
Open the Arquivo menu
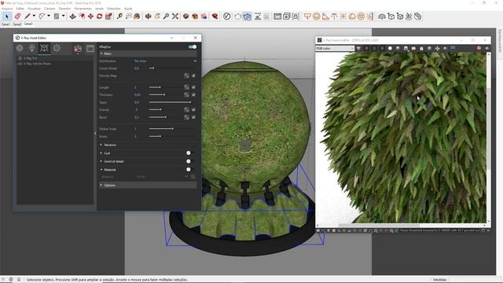pyautogui.click(x=7, y=9)
